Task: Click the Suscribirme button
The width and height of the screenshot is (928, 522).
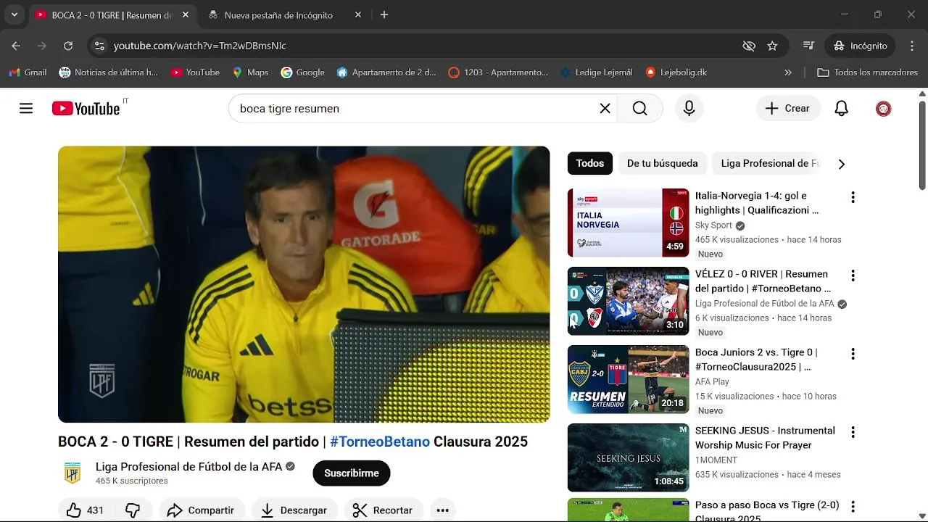Action: (352, 473)
